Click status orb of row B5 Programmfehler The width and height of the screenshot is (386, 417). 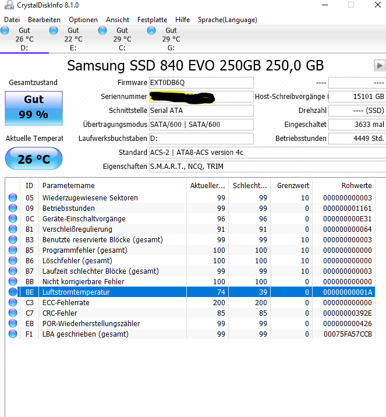pyautogui.click(x=13, y=250)
